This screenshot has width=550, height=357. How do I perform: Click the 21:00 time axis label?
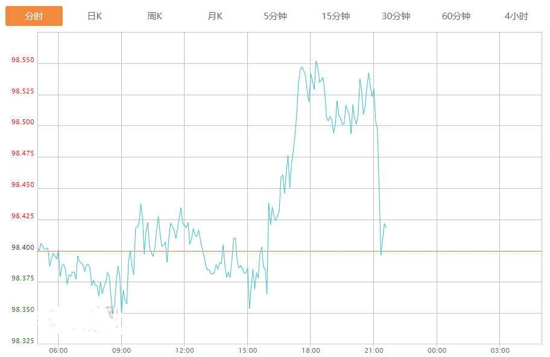click(x=374, y=350)
